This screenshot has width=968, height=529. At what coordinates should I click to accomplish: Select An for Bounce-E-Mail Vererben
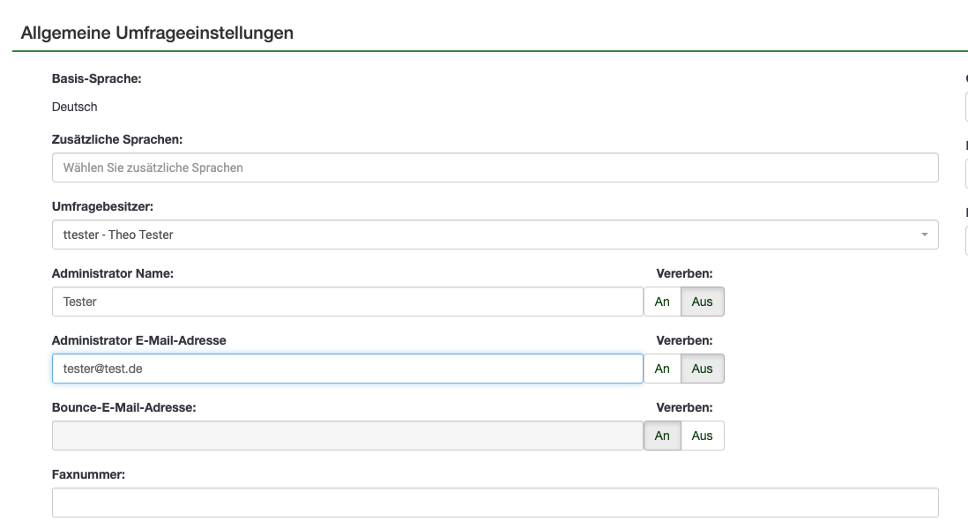662,436
